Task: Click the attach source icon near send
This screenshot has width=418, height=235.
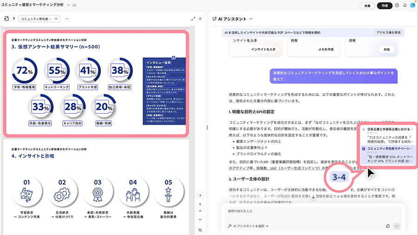Action: tap(388, 226)
